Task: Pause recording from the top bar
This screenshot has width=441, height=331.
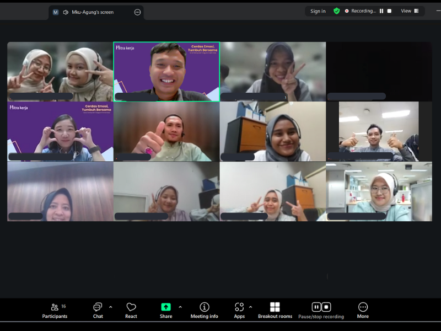Action: (381, 11)
